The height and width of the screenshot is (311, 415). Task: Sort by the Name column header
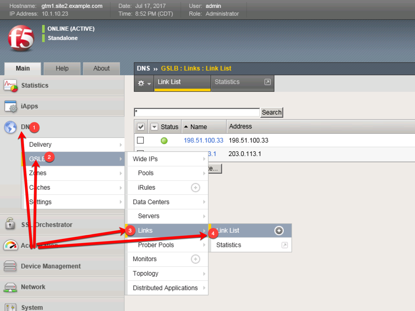point(199,127)
